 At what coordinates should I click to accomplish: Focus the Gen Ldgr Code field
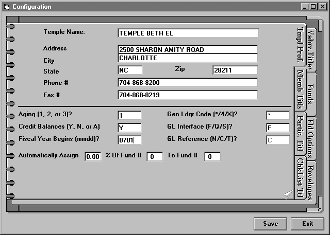[x=277, y=115]
